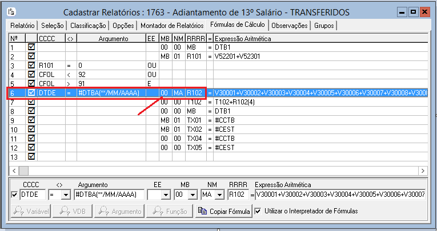
Task: Click the Argumento input field
Action: tap(109, 195)
